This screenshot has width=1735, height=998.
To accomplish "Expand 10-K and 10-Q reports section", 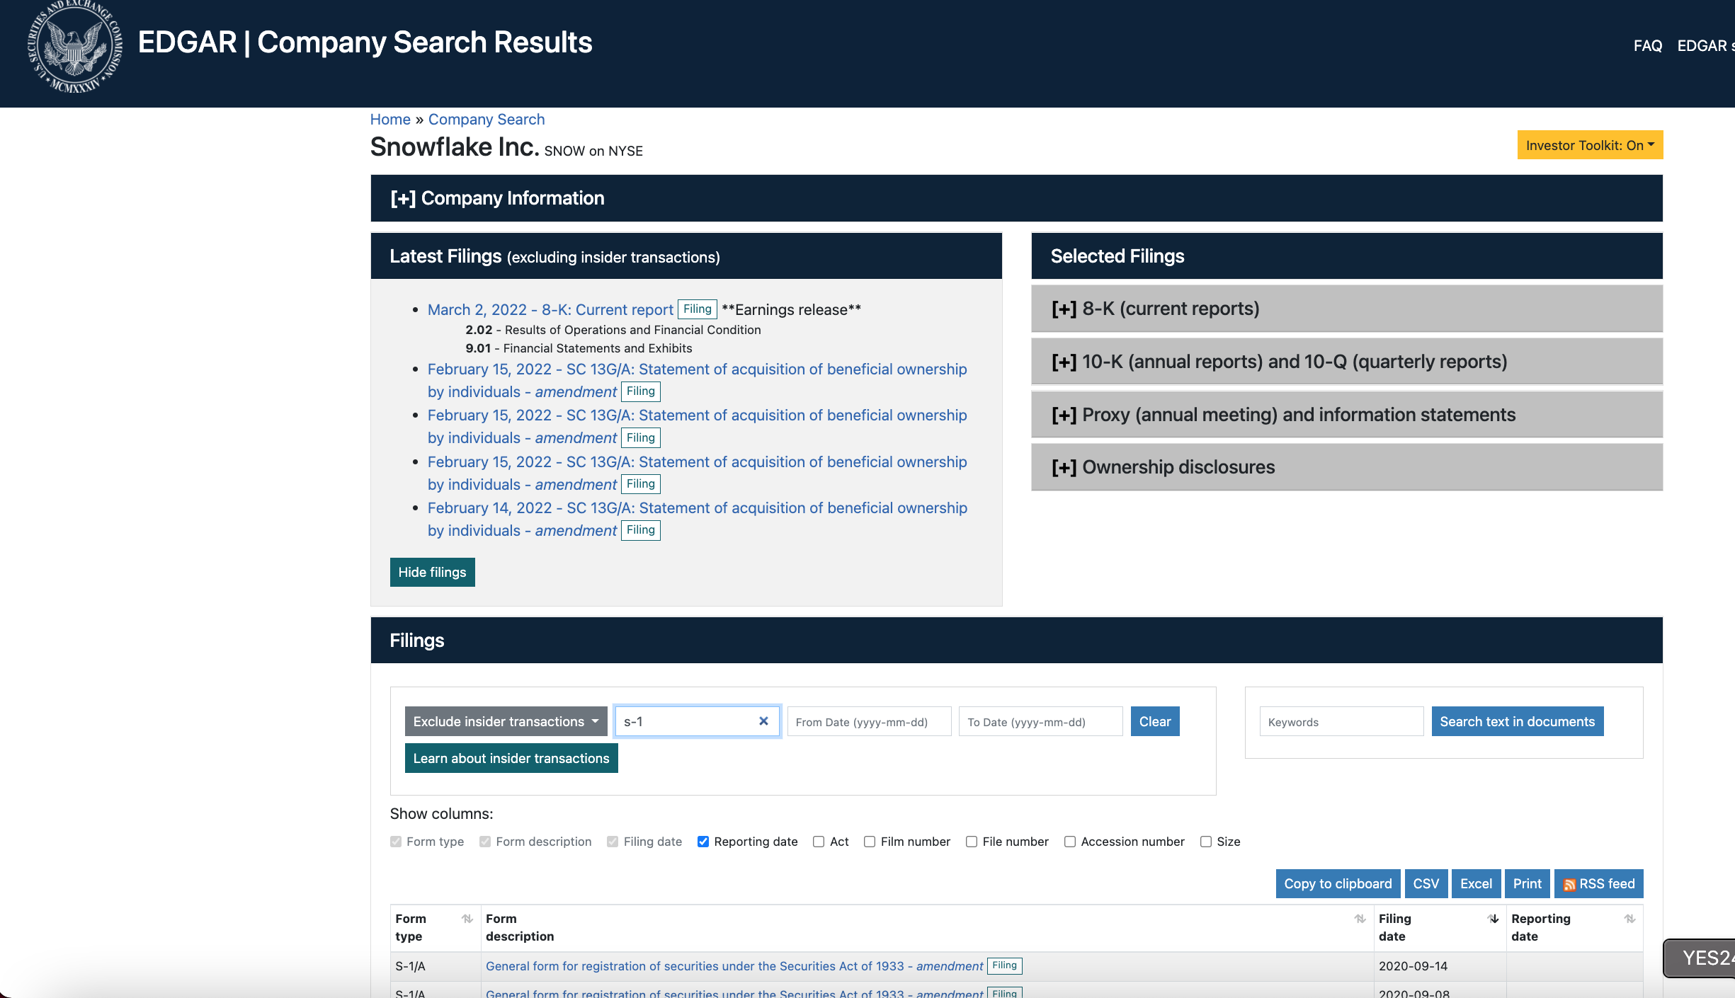I will point(1347,362).
